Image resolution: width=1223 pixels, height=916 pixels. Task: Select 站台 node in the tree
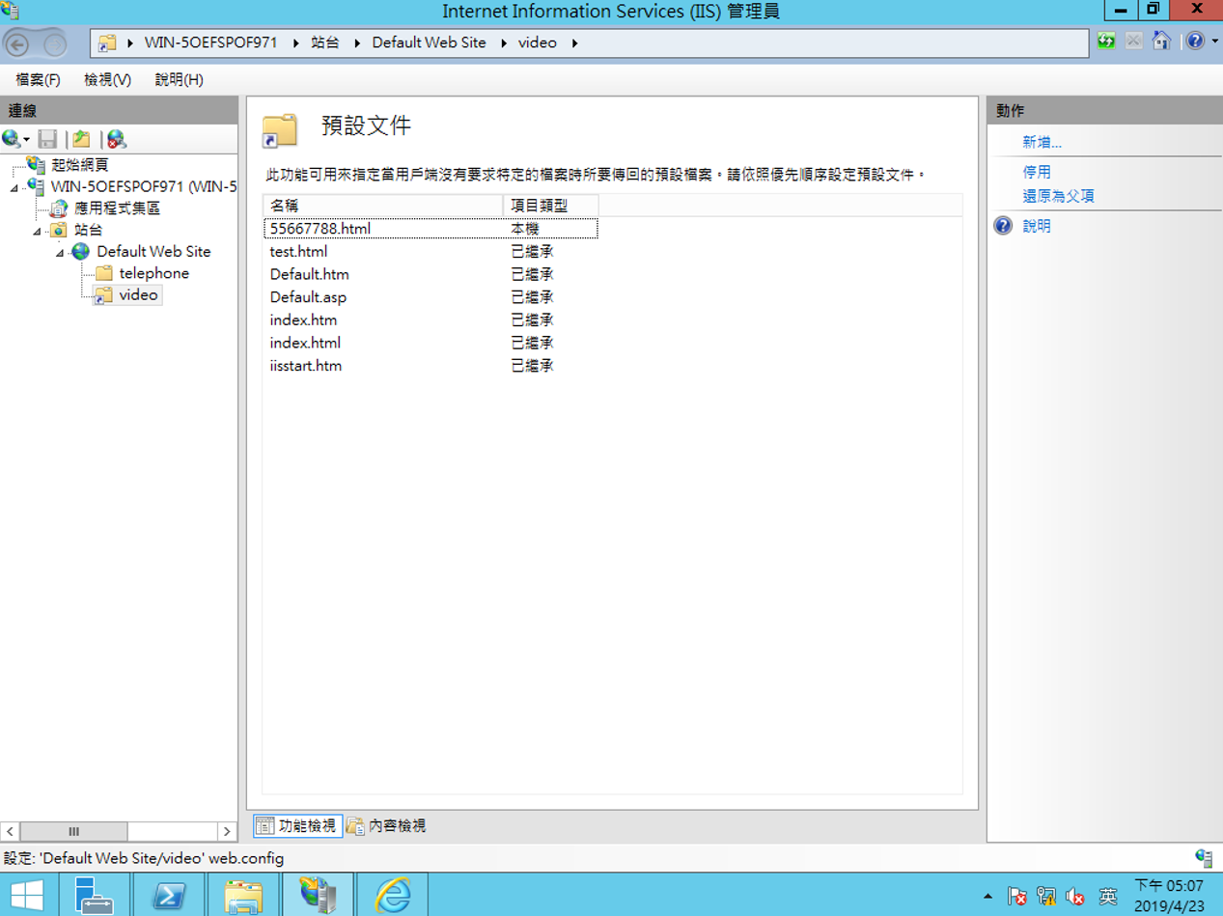tap(88, 230)
